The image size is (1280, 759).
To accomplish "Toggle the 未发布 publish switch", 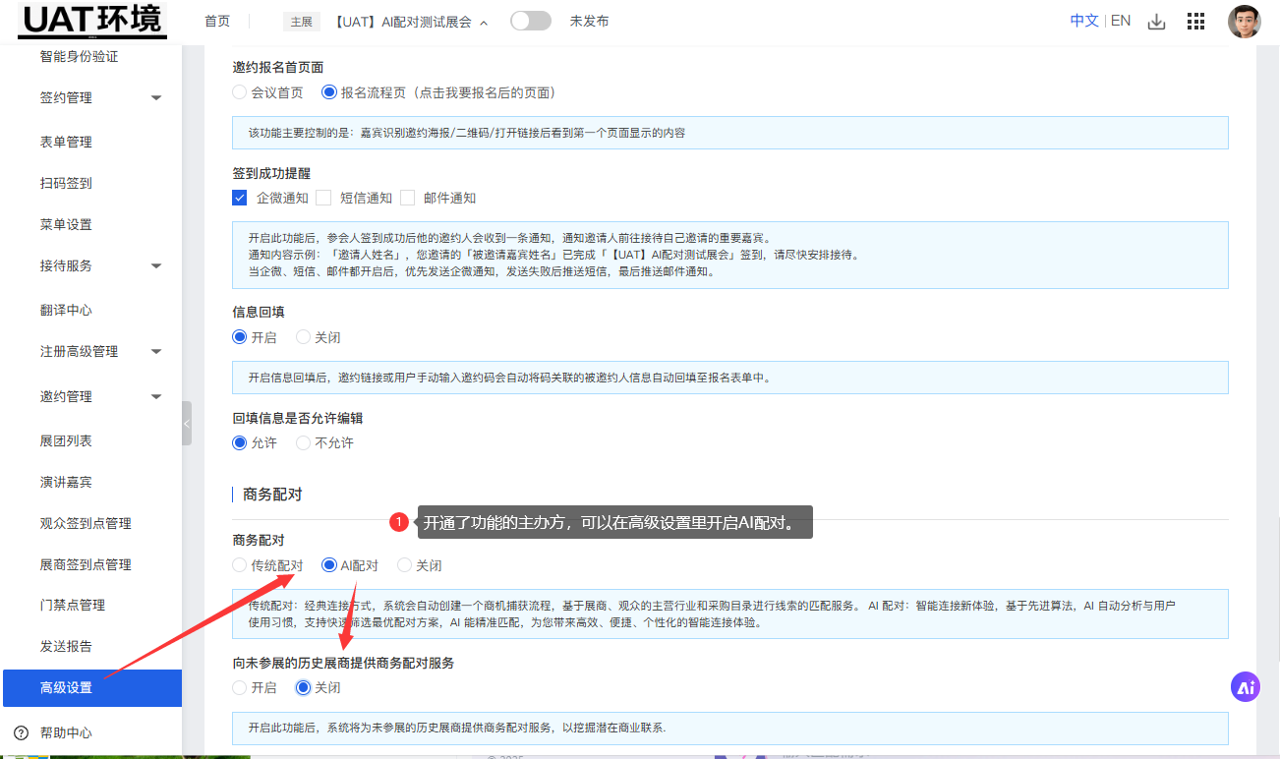I will pyautogui.click(x=531, y=21).
